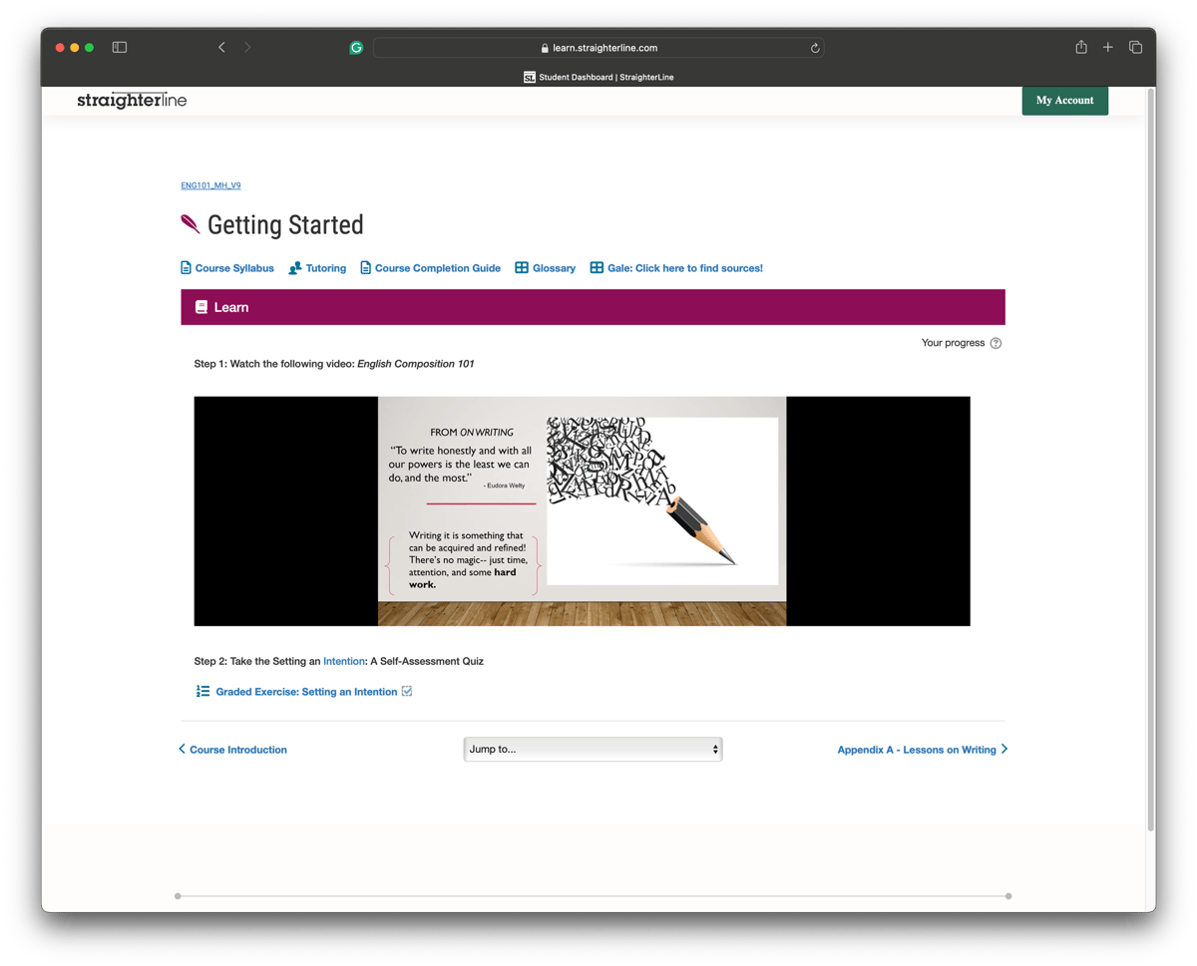1197x966 pixels.
Task: Toggle the browser sidebar icon
Action: click(x=120, y=47)
